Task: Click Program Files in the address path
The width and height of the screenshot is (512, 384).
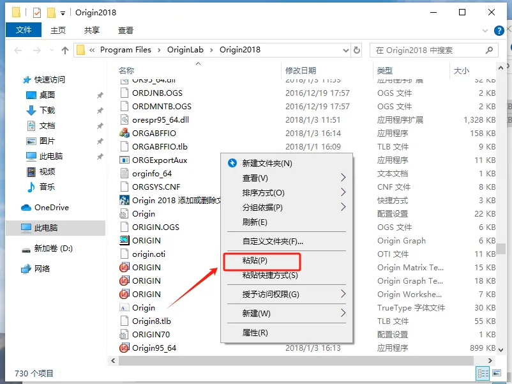Action: 126,50
